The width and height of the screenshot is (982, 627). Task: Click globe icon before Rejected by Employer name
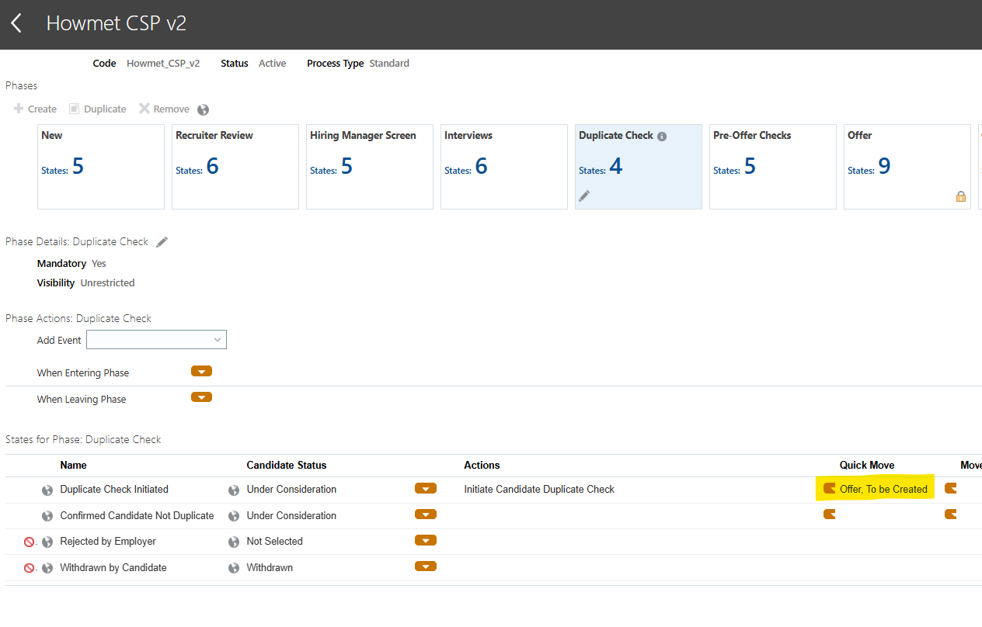pyautogui.click(x=47, y=542)
